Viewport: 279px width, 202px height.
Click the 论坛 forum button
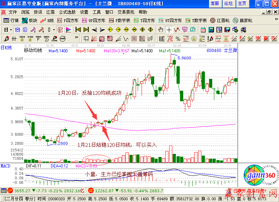[228, 3]
